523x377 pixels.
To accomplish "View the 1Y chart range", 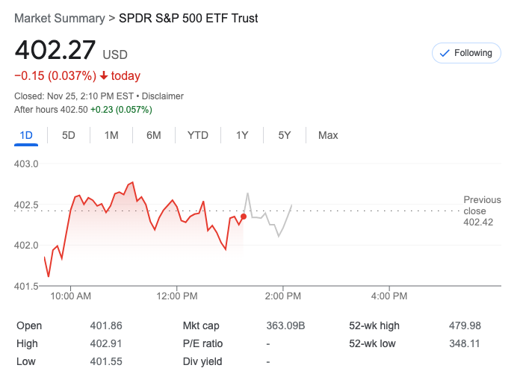I will pos(242,135).
